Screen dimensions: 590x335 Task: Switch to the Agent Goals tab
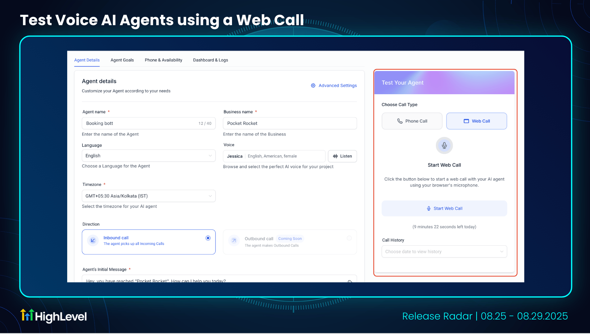pyautogui.click(x=122, y=60)
